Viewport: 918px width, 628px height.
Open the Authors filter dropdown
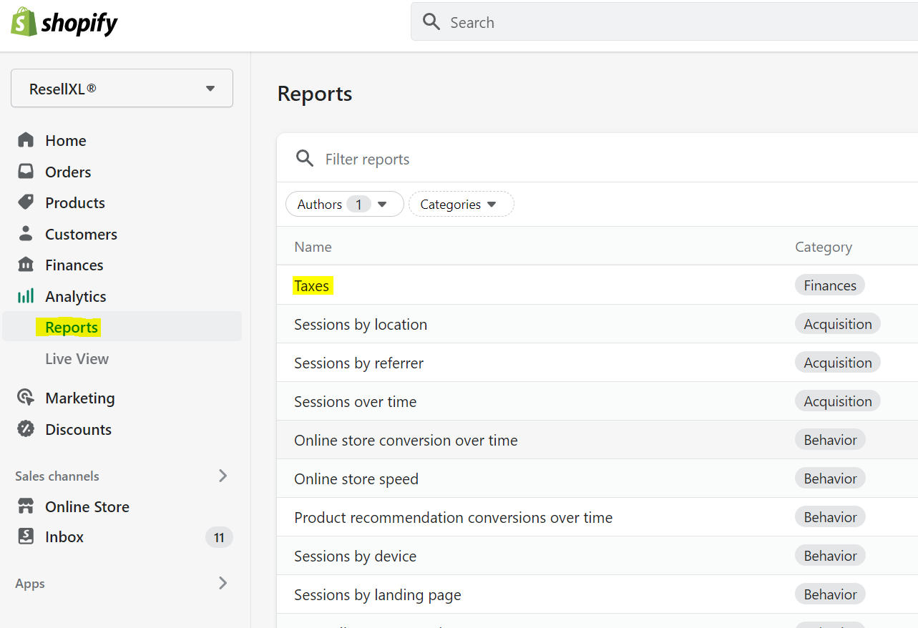click(345, 205)
